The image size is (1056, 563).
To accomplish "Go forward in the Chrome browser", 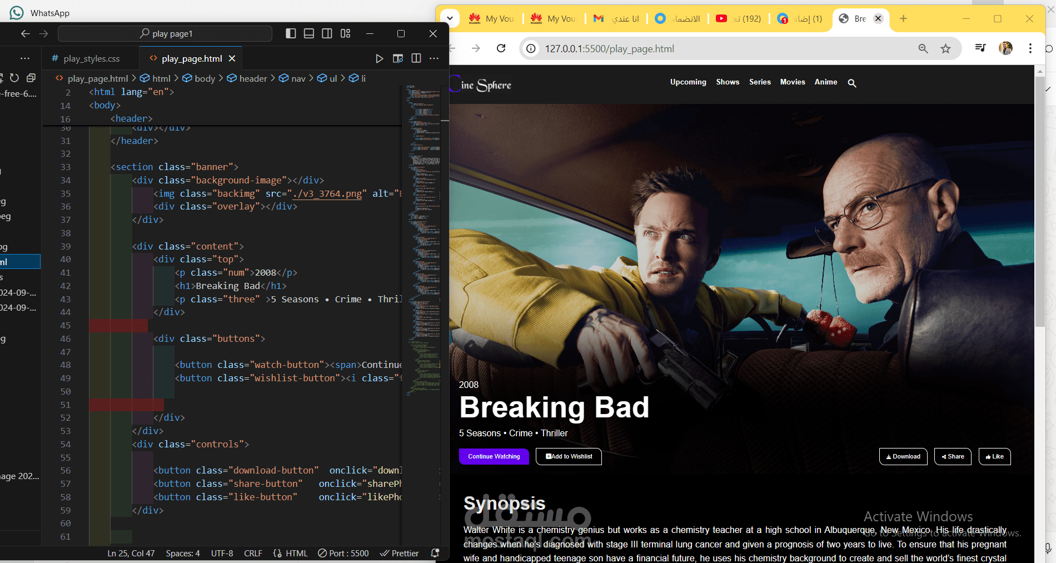I will point(476,48).
